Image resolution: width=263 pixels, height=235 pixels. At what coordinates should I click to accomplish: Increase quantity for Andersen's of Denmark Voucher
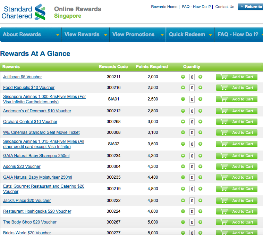tap(200, 111)
